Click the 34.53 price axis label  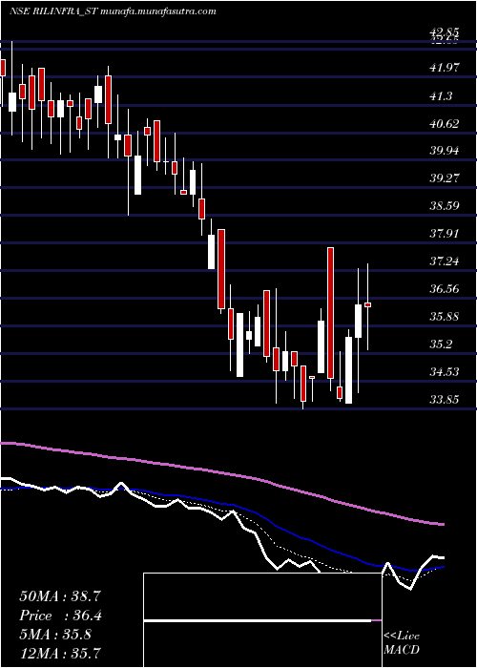[x=445, y=372]
